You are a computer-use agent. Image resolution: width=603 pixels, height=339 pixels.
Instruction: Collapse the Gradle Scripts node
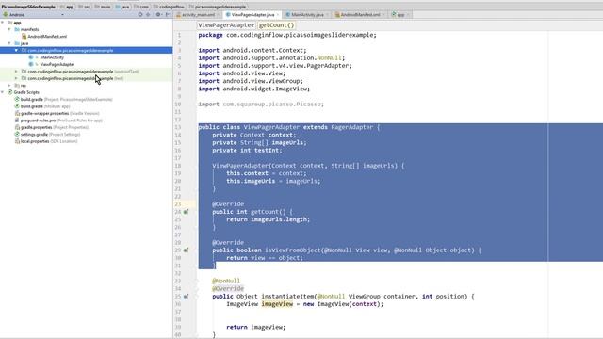coord(3,92)
